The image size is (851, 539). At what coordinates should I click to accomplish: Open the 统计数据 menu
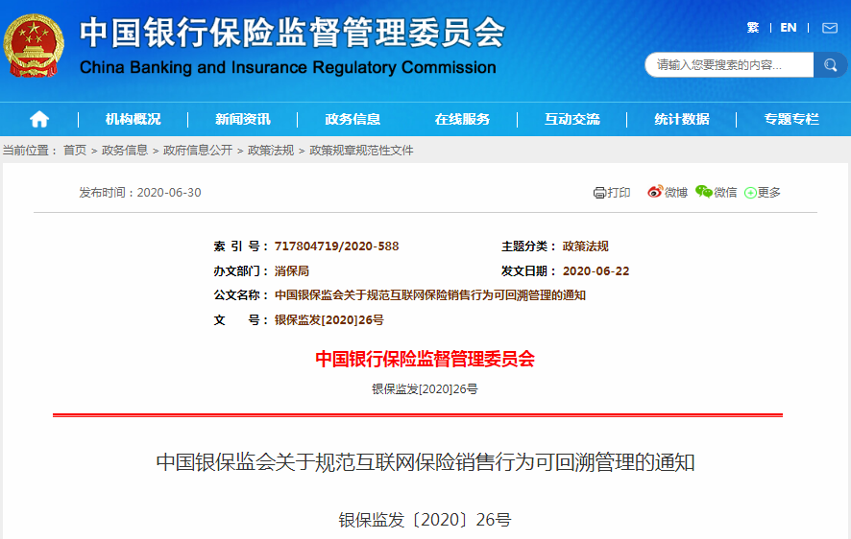click(682, 119)
